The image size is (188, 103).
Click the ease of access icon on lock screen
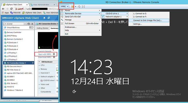tap(74, 92)
